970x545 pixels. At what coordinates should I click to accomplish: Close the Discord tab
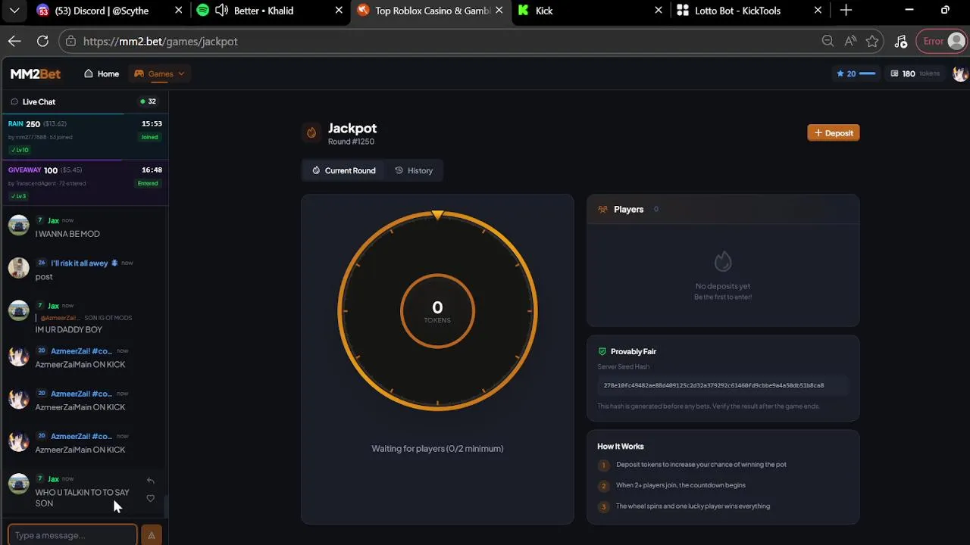pyautogui.click(x=179, y=11)
